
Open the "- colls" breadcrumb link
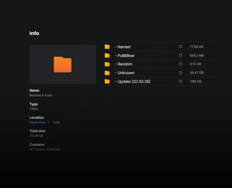pos(56,122)
